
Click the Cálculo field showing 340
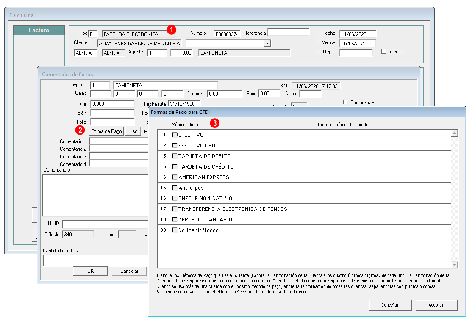pyautogui.click(x=78, y=234)
